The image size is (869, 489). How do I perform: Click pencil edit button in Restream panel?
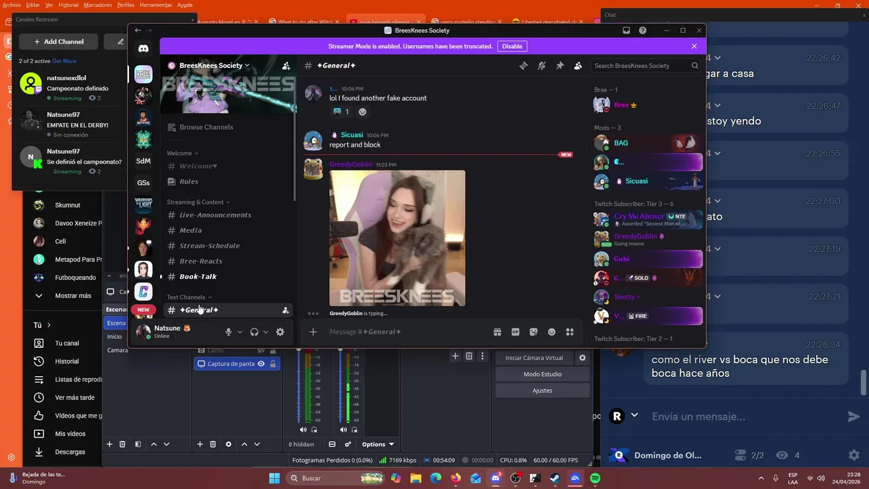[x=120, y=41]
